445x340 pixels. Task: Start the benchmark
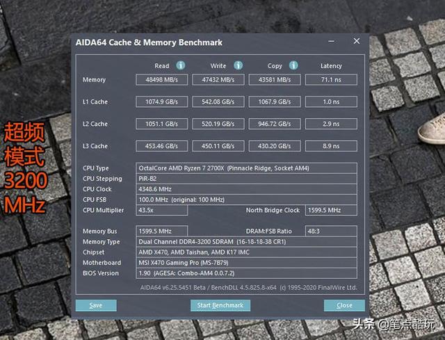(220, 305)
